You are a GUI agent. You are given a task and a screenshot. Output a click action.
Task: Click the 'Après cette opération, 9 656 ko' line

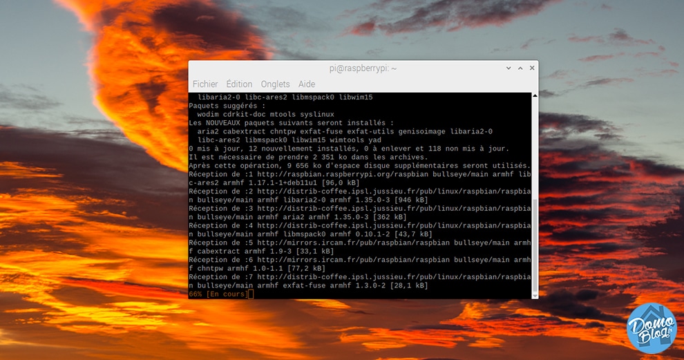pos(359,166)
